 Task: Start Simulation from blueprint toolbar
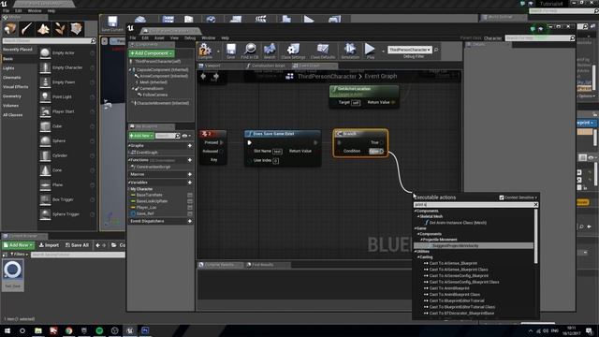tap(350, 51)
